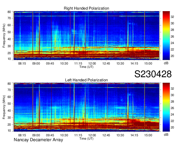Viewport: 177px width, 143px height.
Task: Click the 20 dB tick on the top colorbar
Action: pos(172,56)
